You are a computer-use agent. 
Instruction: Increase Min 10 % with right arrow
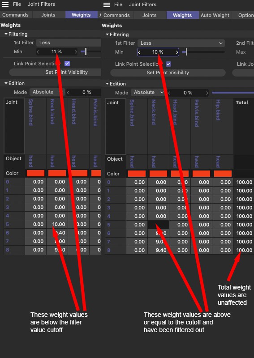coord(177,52)
